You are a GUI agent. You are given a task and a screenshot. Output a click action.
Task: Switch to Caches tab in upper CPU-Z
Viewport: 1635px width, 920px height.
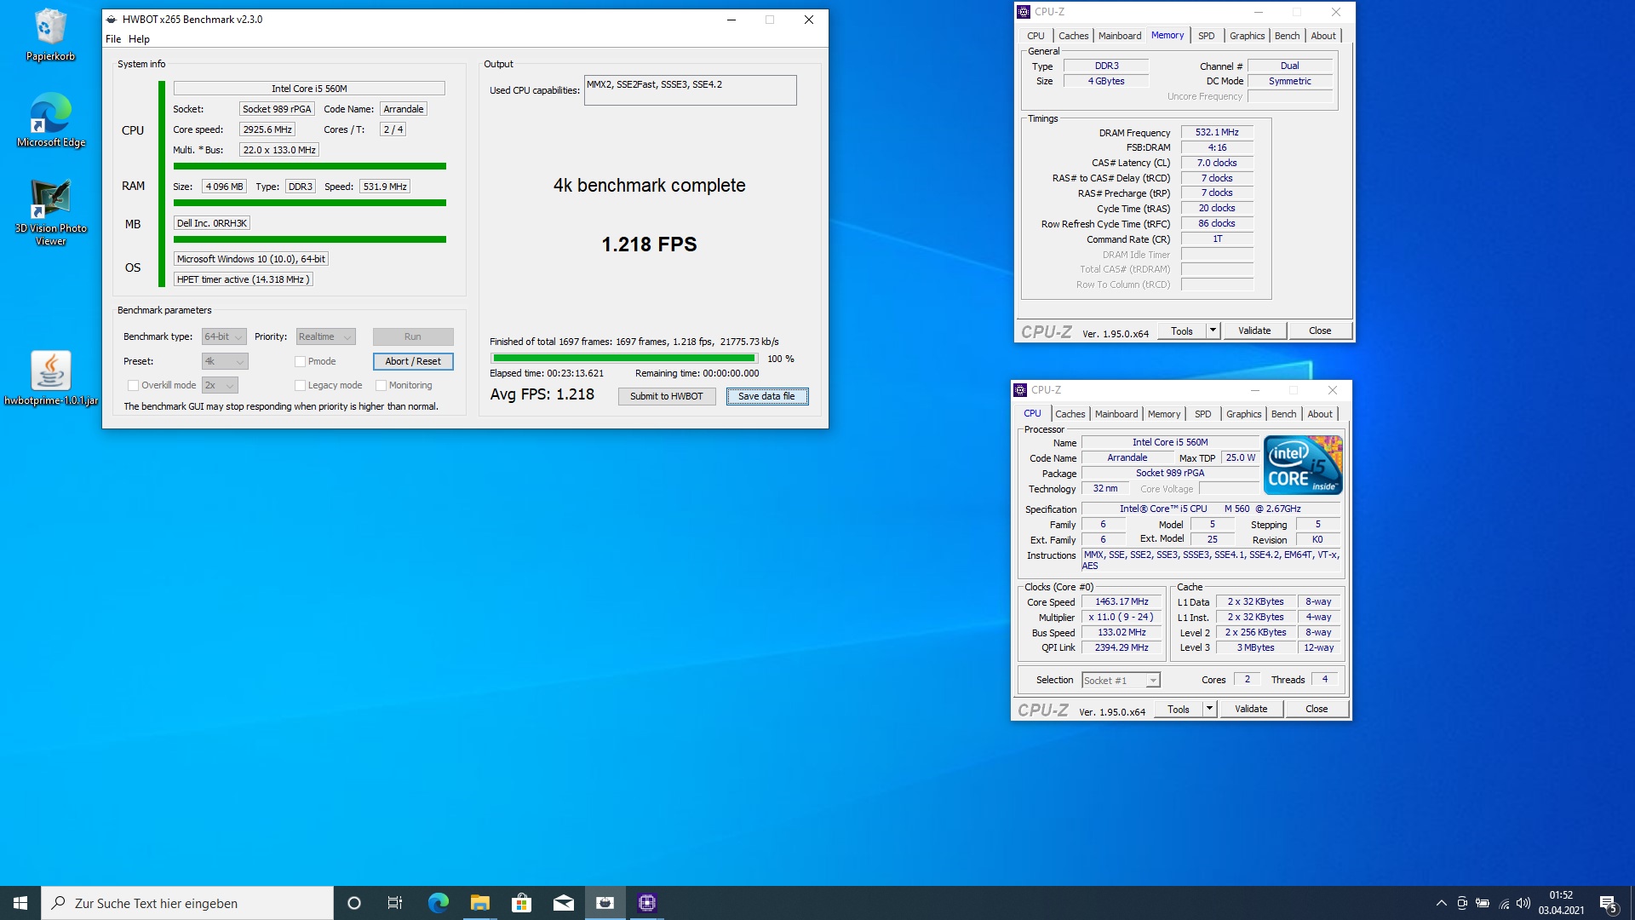click(1073, 36)
